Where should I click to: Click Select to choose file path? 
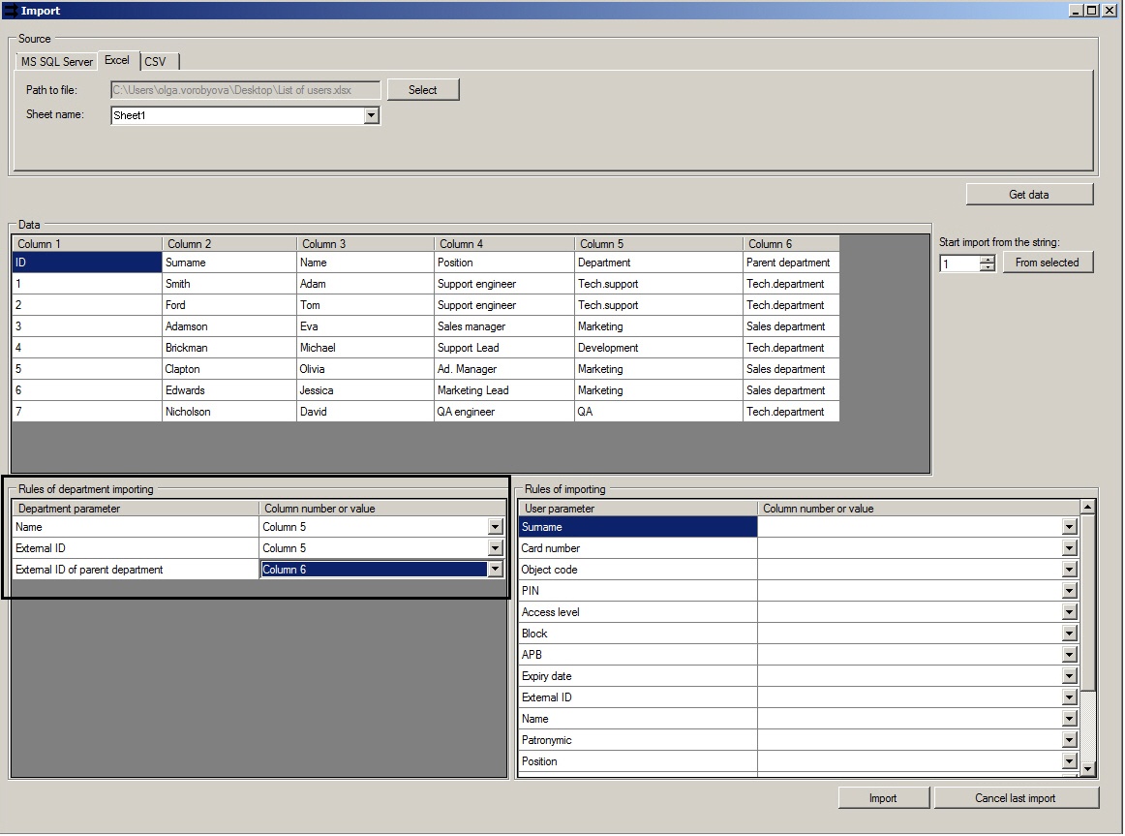tap(423, 90)
